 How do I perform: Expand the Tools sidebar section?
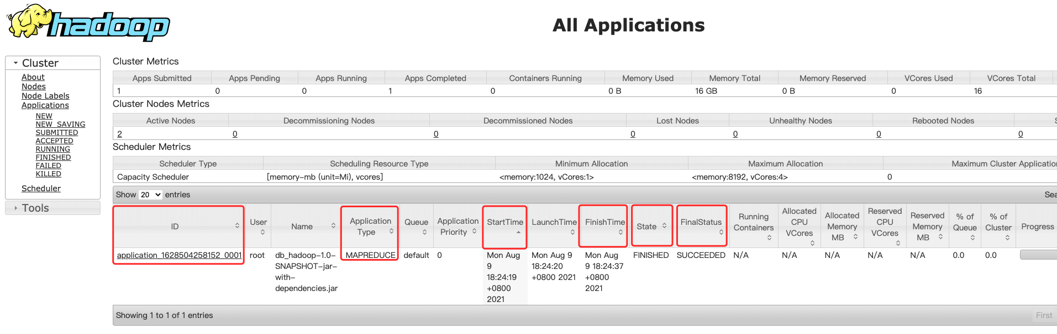click(x=52, y=208)
